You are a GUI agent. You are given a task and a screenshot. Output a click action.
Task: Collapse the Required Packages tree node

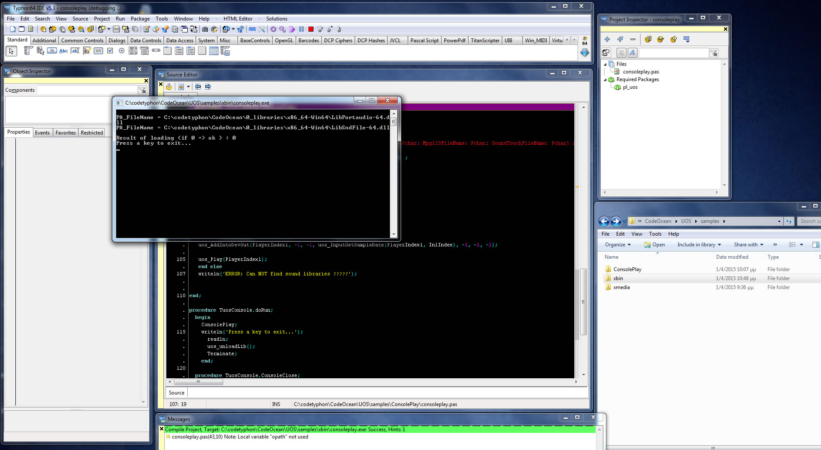coord(605,80)
